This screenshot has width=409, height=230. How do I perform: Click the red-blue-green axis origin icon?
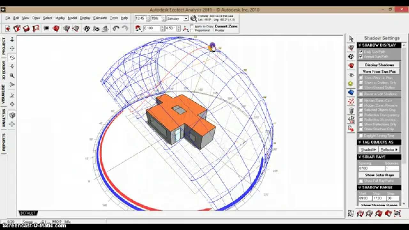pyautogui.click(x=186, y=28)
